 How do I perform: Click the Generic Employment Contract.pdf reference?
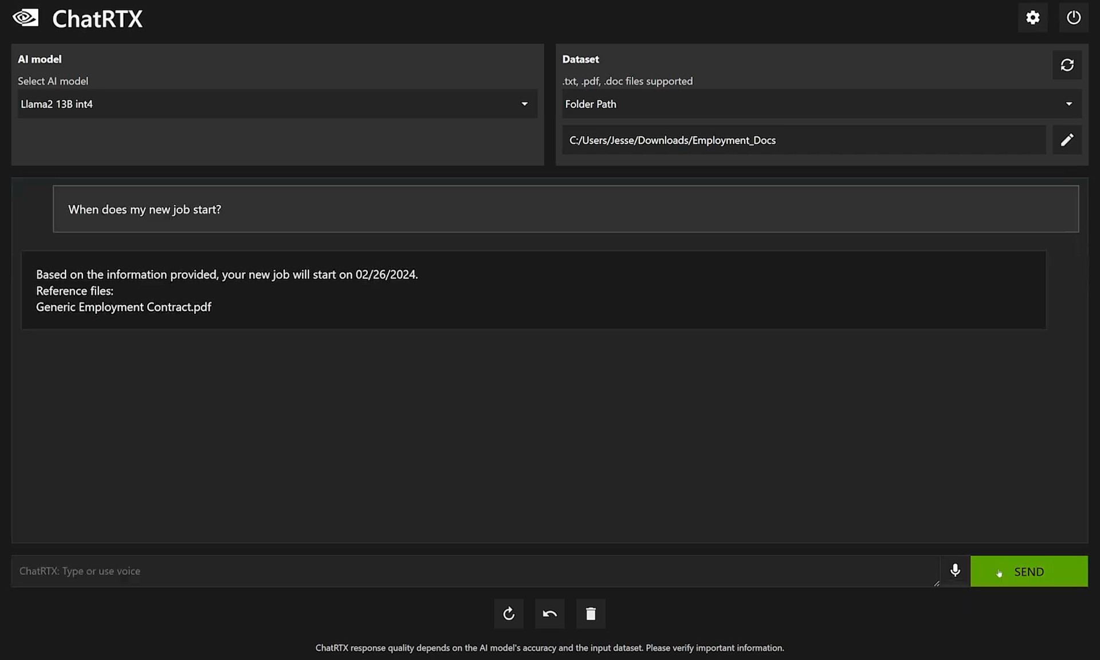(x=124, y=307)
